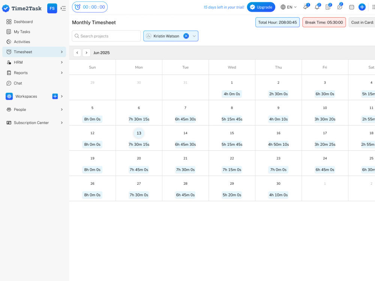Image resolution: width=375 pixels, height=281 pixels.
Task: Click the Activities icon in sidebar
Action: click(9, 42)
